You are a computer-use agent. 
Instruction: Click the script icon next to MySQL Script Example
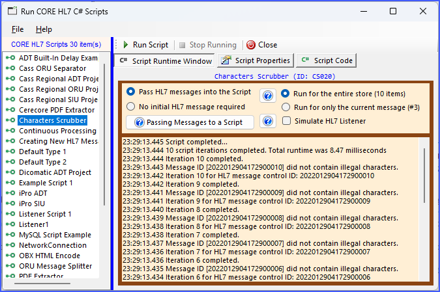point(10,235)
